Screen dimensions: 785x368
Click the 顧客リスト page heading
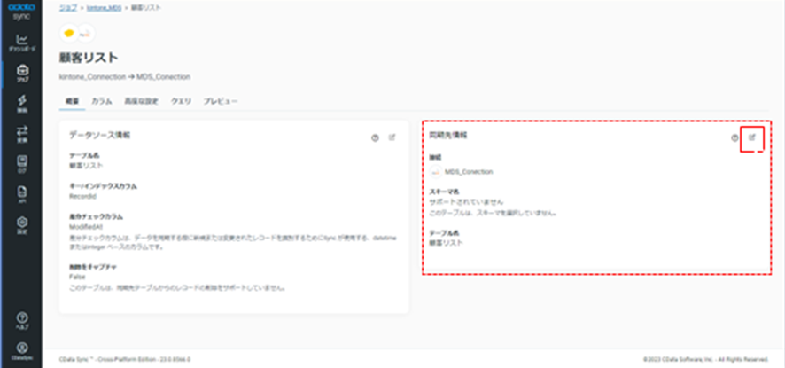click(x=89, y=58)
